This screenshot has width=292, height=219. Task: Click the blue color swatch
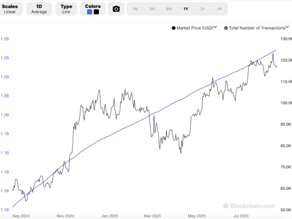coord(90,12)
